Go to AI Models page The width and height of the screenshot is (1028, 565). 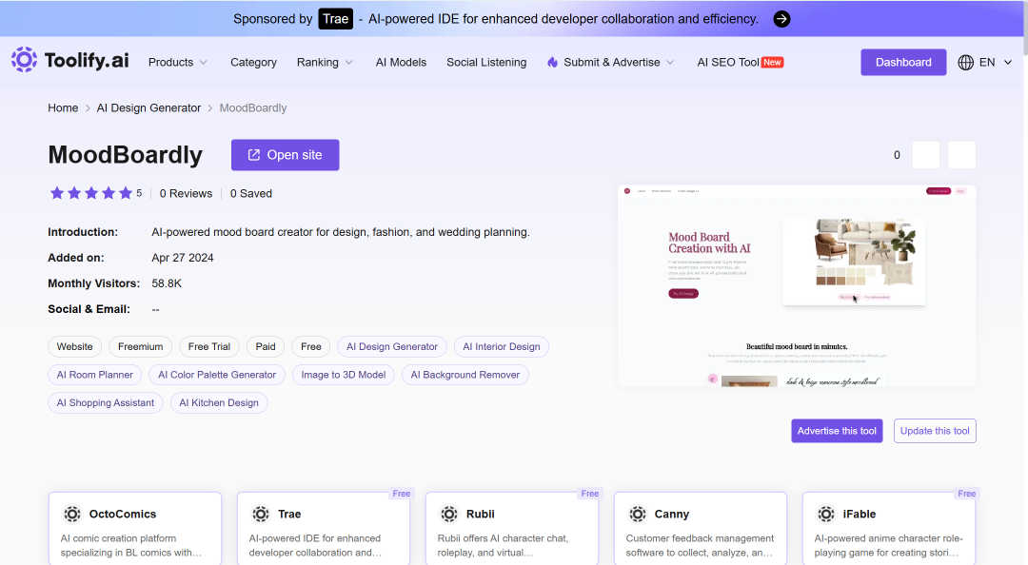click(402, 62)
